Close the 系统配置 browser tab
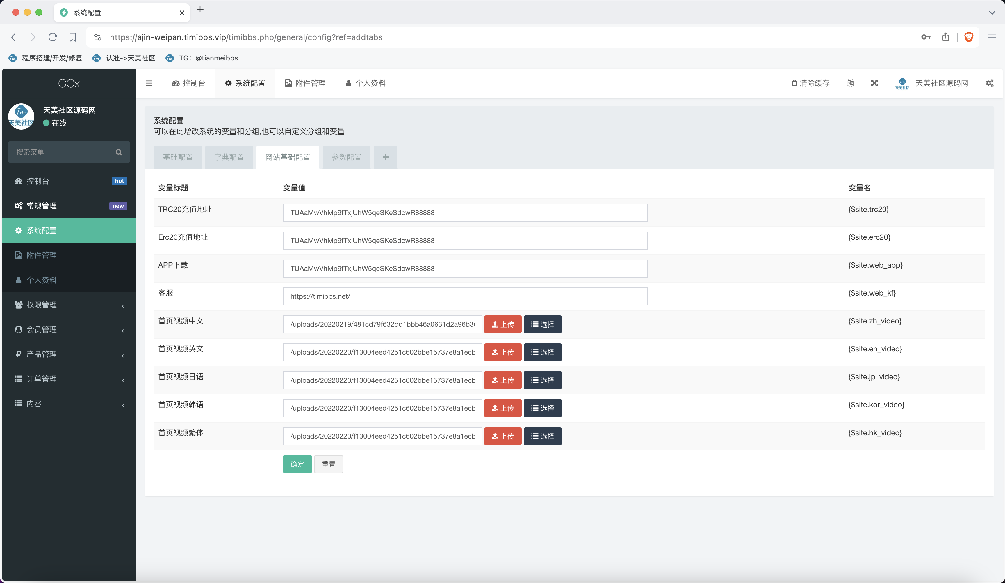The width and height of the screenshot is (1005, 583). click(182, 13)
